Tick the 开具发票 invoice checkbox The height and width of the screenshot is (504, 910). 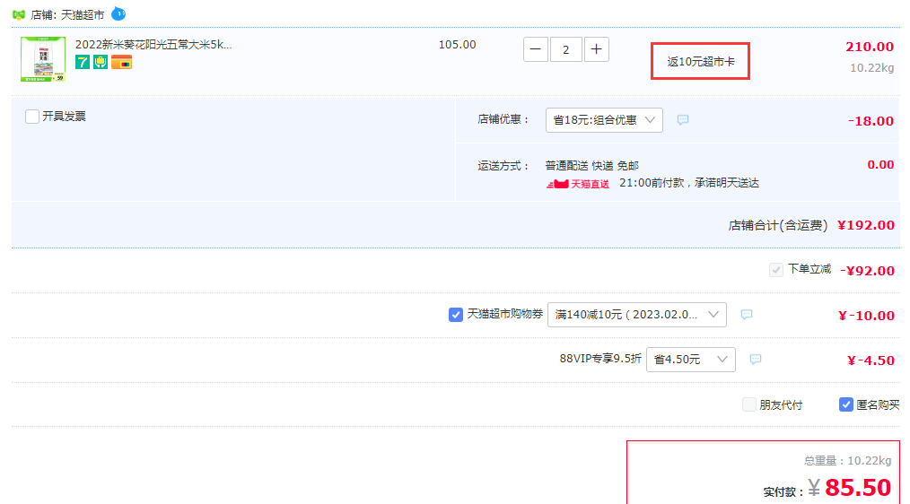click(x=32, y=117)
